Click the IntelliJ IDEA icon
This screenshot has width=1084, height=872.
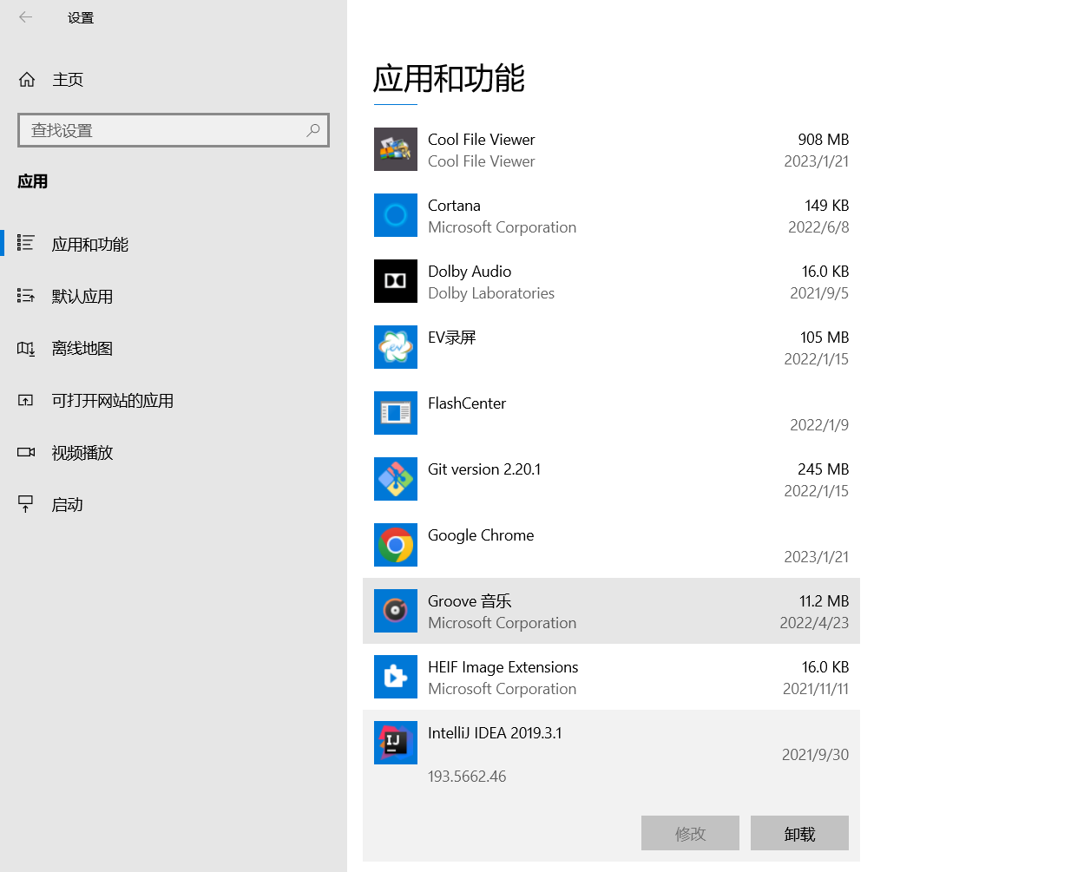coord(396,743)
